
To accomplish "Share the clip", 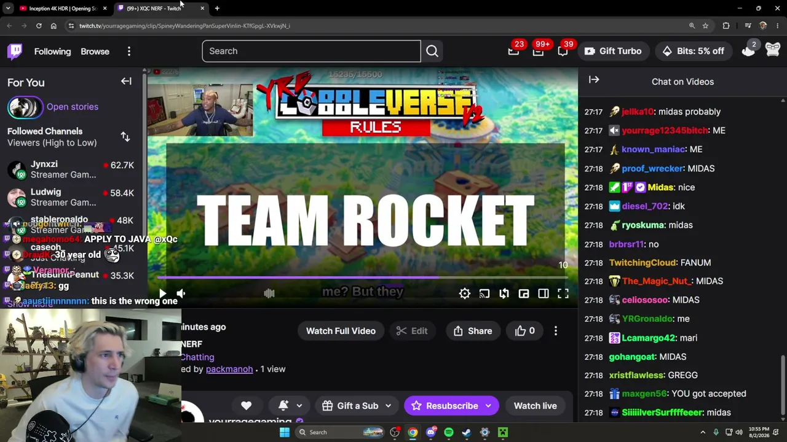I will click(x=473, y=331).
